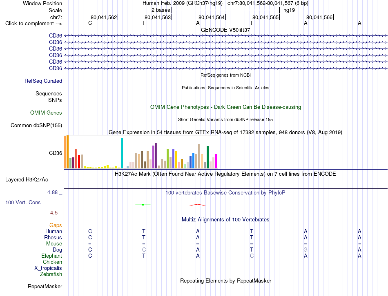
Task: Click the 4.88 PhyloP upper scale value
Action: [52, 192]
